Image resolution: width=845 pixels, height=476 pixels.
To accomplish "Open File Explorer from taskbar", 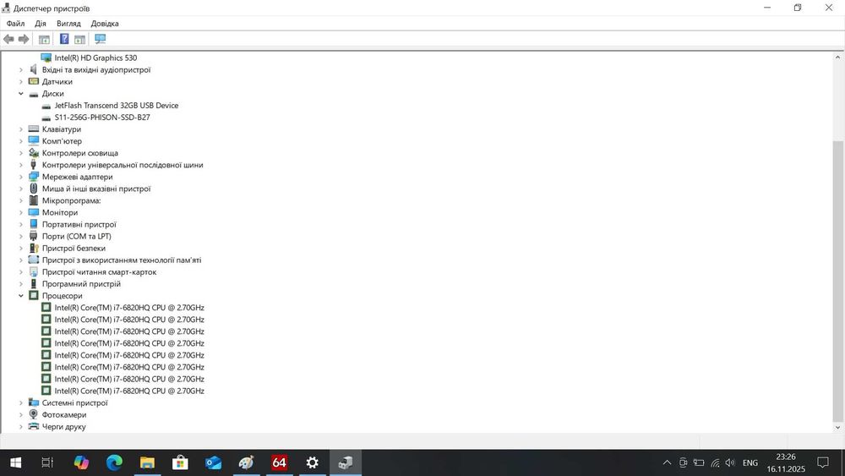I will (147, 462).
